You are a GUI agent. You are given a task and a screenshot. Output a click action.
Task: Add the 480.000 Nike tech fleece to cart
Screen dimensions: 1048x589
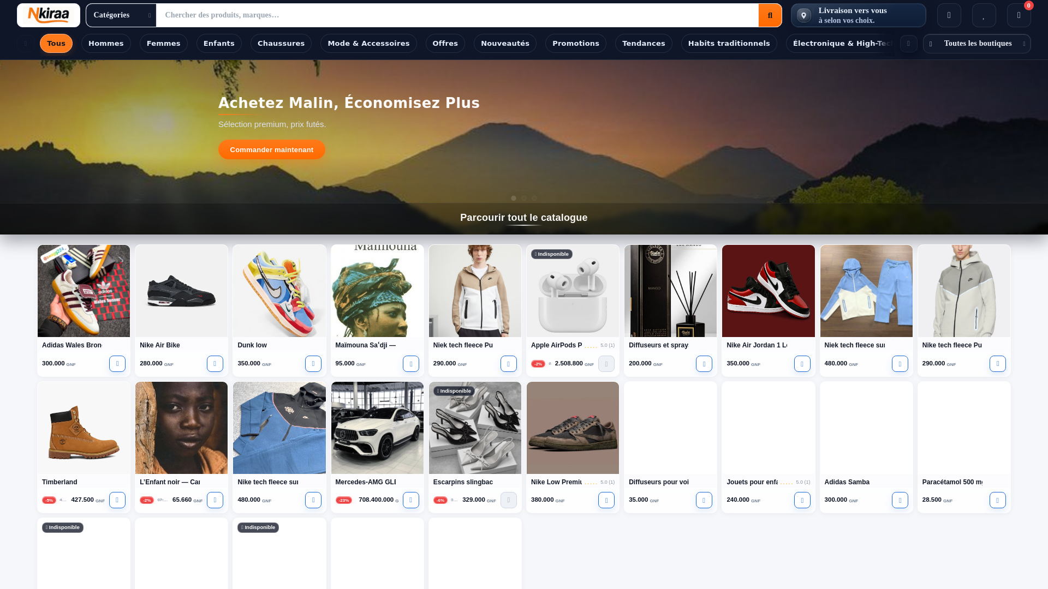(313, 500)
